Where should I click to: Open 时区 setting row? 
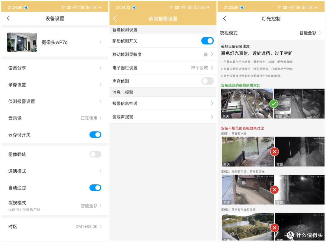pyautogui.click(x=55, y=227)
